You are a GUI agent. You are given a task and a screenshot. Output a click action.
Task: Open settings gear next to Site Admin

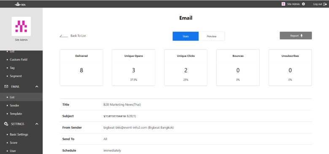click(303, 4)
